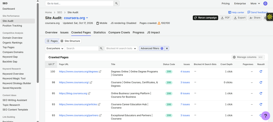Viewport: 273px width, 122px height.
Task: Open the JS Impact tab
Action: tap(153, 32)
